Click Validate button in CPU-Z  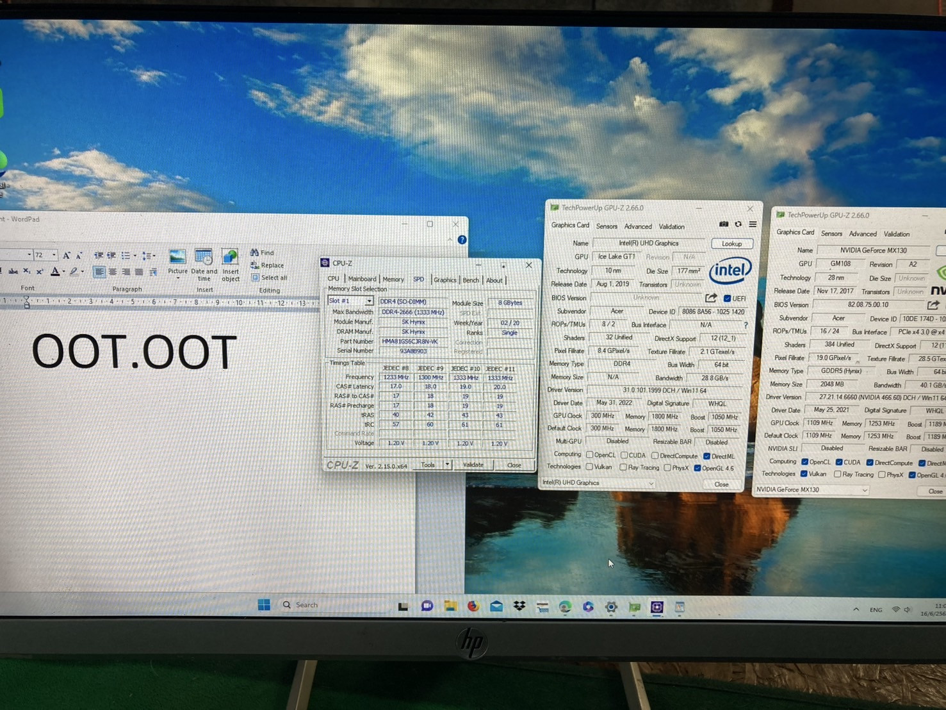coord(473,465)
